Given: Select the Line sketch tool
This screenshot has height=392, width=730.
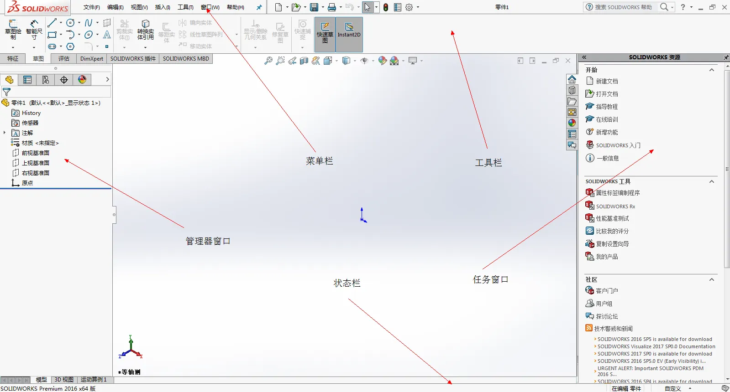Looking at the screenshot, I should click(52, 23).
